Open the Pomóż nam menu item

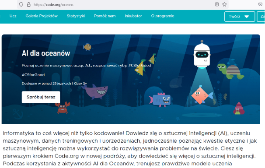105,16
